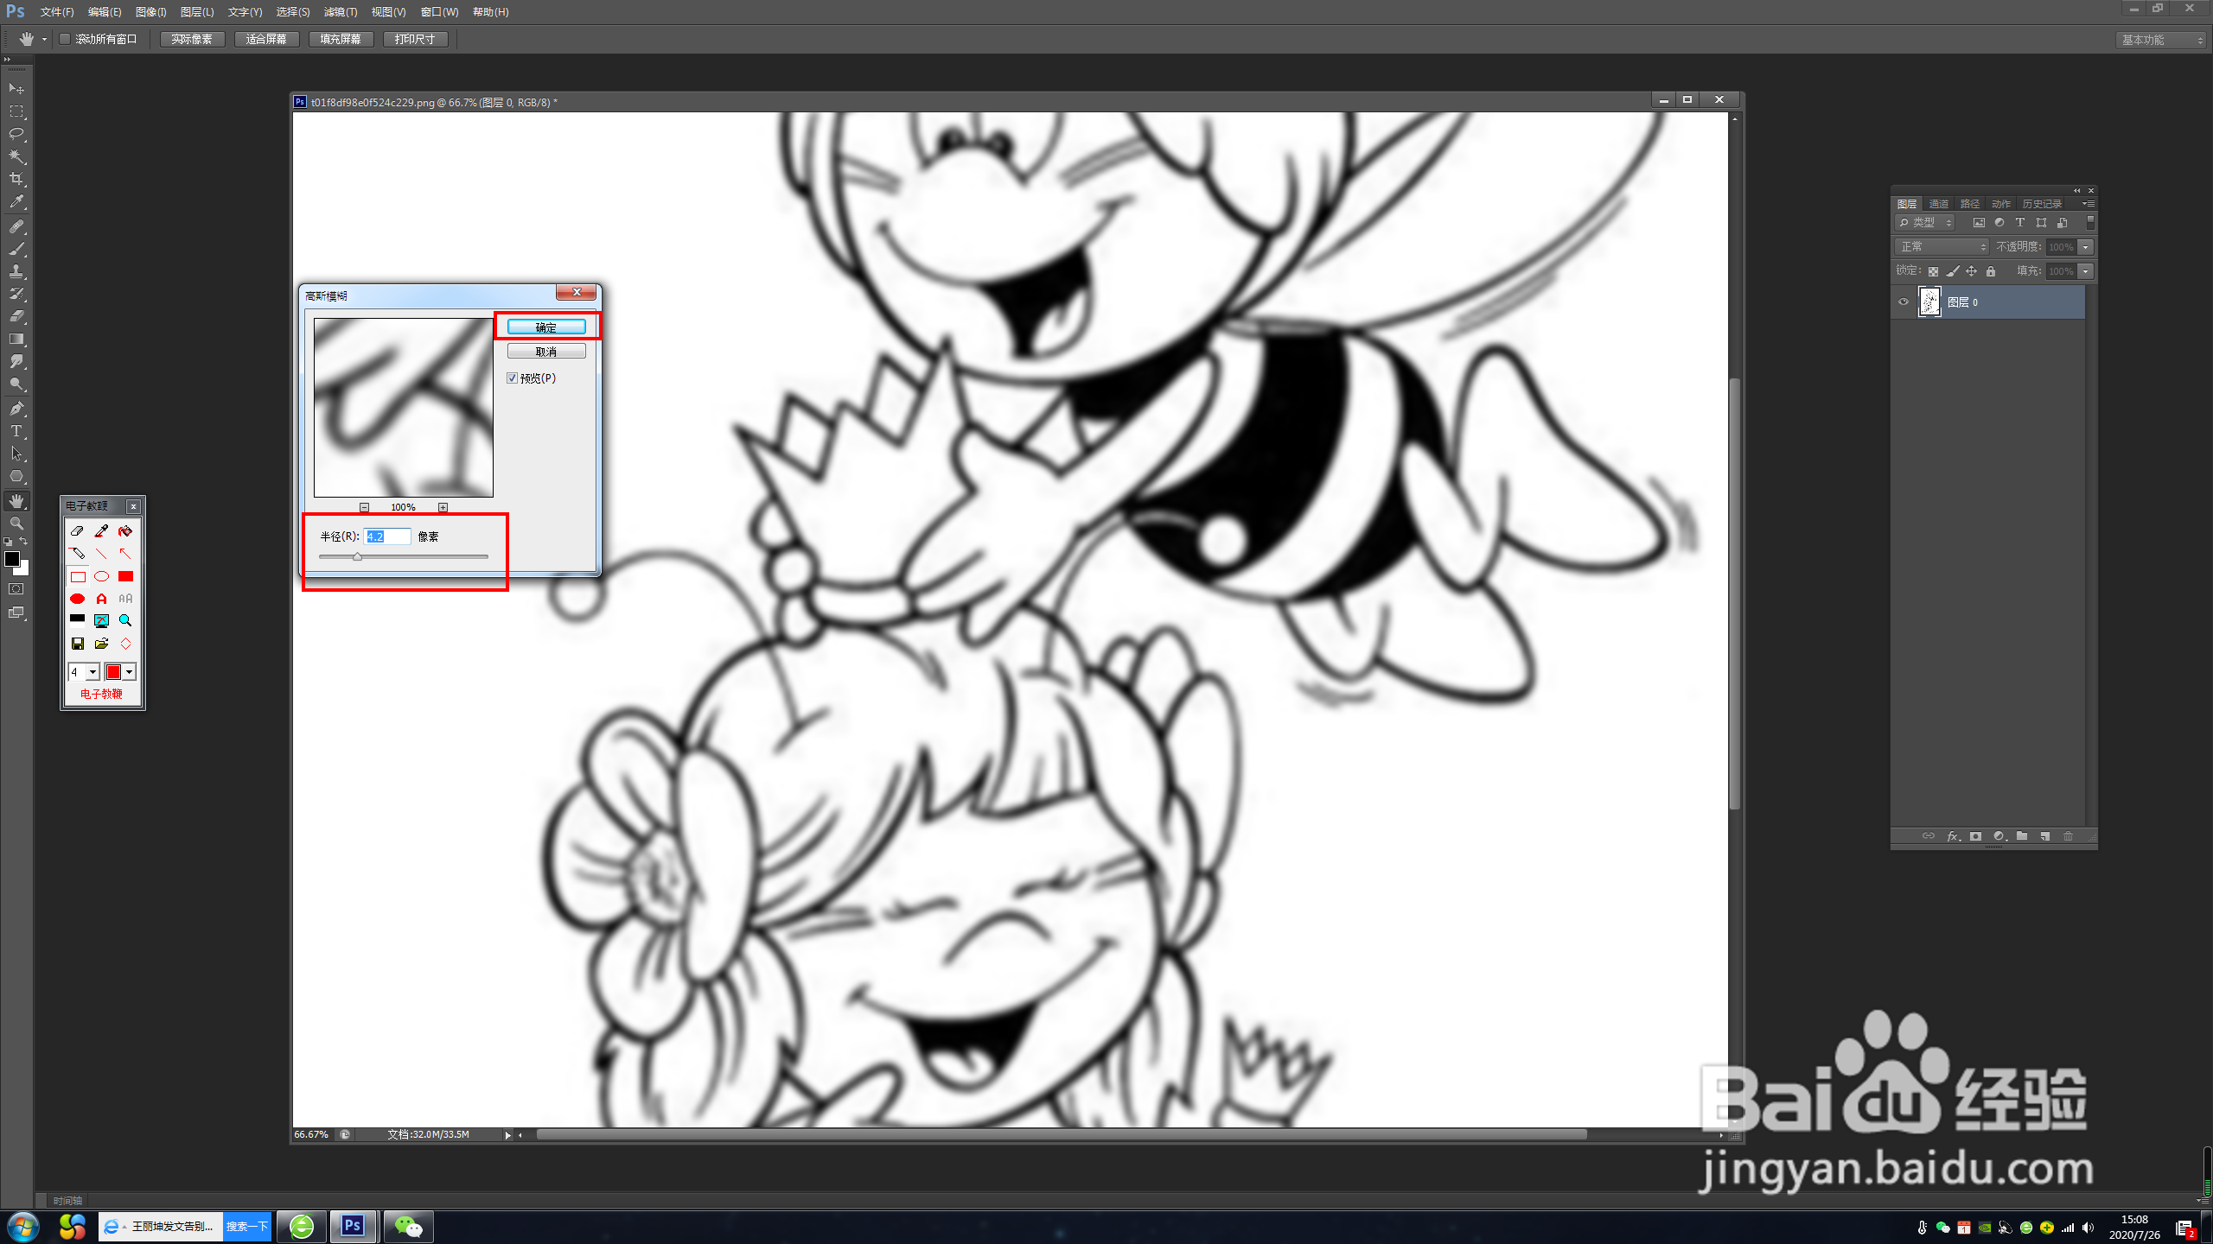Viewport: 2213px width, 1244px height.
Task: Select the Eyedropper tool
Action: (16, 202)
